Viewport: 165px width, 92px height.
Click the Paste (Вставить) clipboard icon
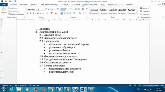pyautogui.click(x=4, y=10)
